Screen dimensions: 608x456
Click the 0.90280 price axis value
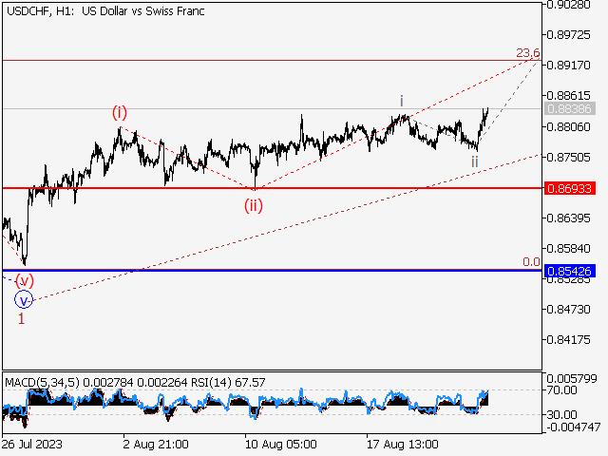click(569, 5)
